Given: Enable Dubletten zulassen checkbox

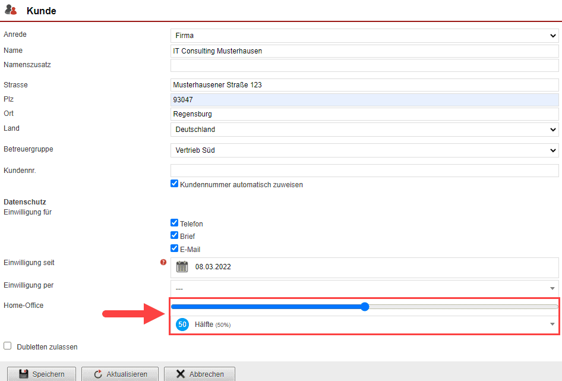Looking at the screenshot, I should (x=8, y=346).
